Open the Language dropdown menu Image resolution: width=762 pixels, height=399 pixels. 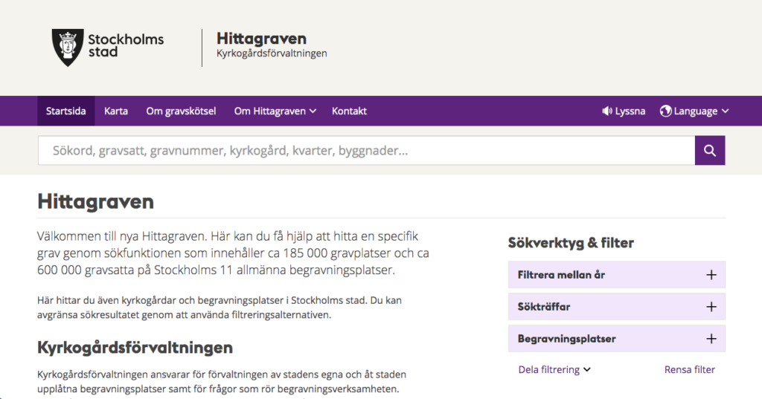pyautogui.click(x=694, y=111)
